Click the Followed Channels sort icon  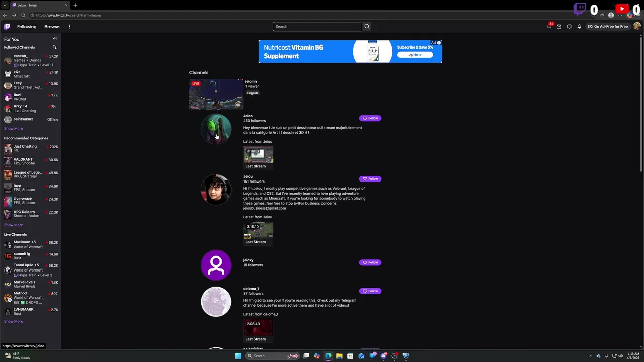(55, 47)
